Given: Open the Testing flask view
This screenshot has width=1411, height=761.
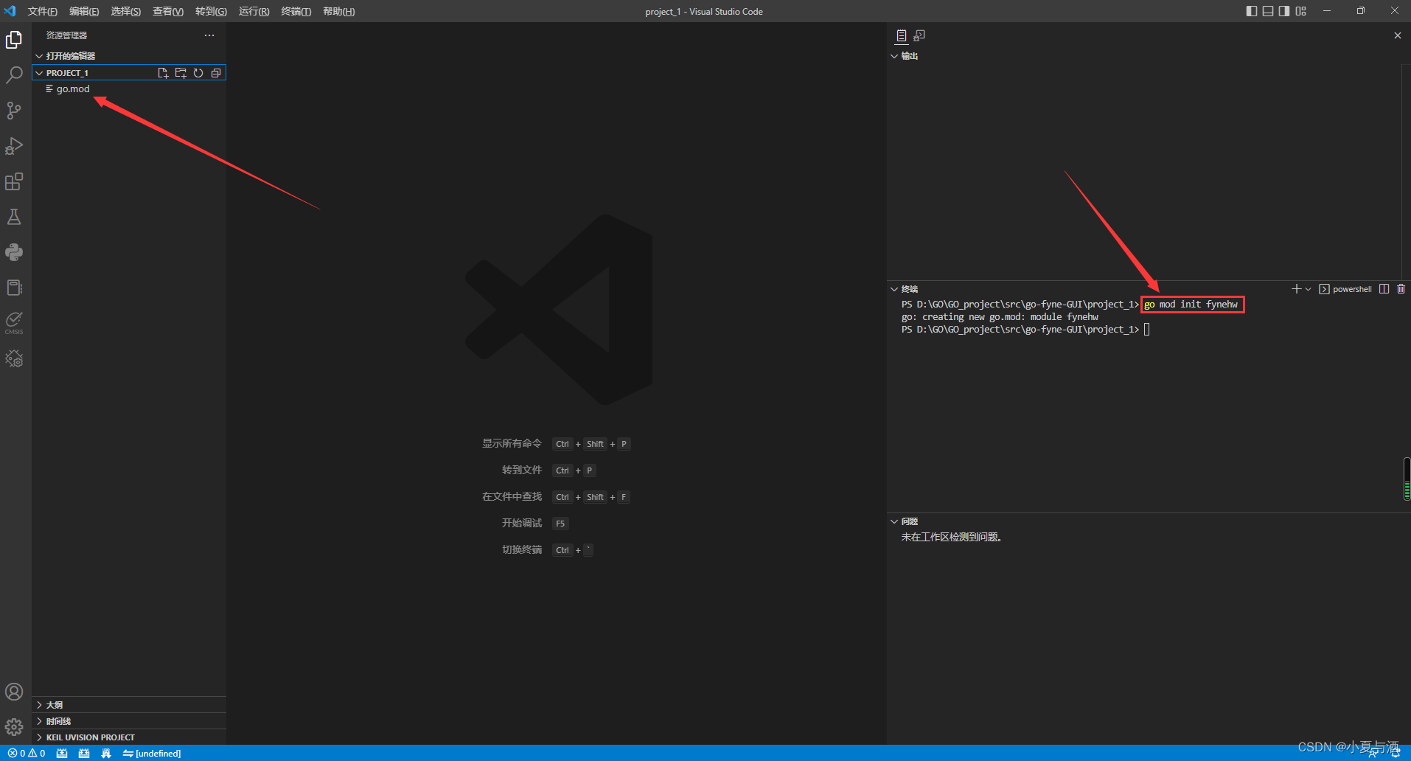Looking at the screenshot, I should [x=14, y=216].
